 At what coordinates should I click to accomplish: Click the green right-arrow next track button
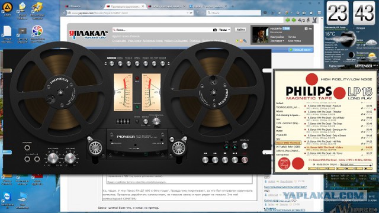(235, 147)
